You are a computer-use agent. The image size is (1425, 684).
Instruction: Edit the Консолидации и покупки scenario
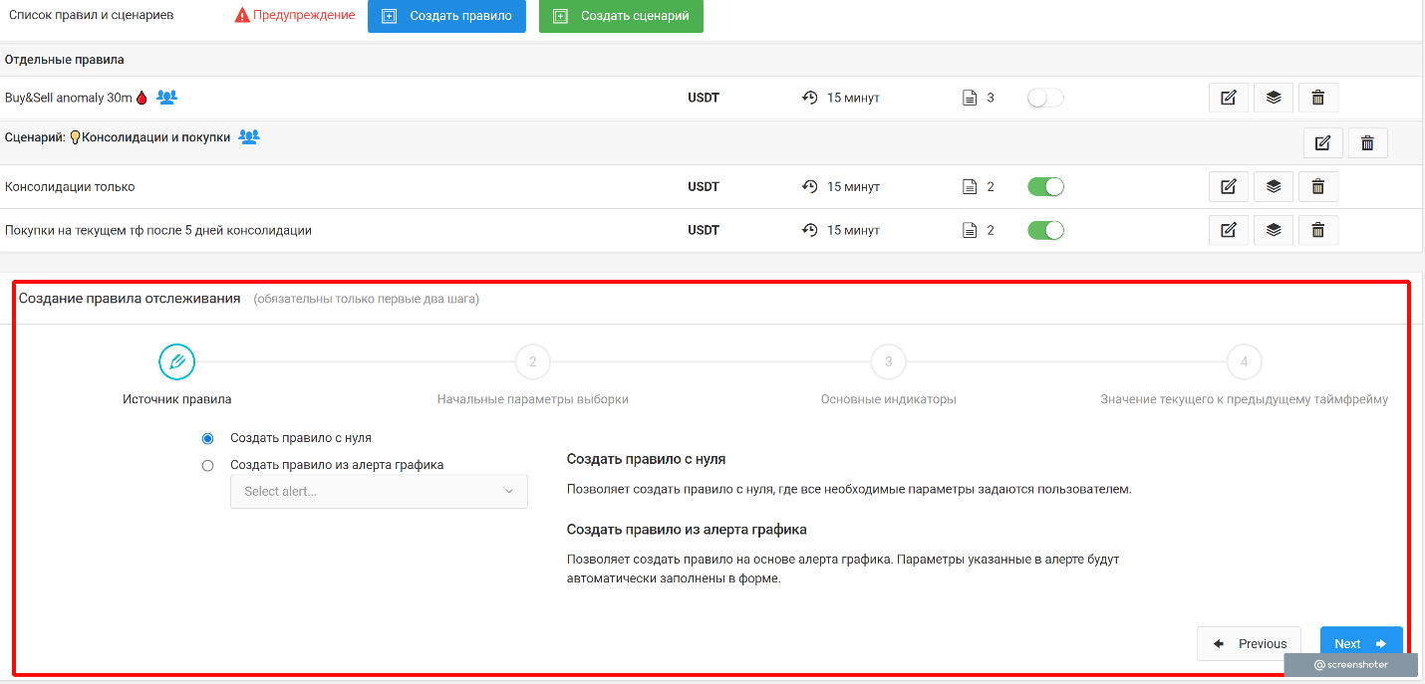pyautogui.click(x=1322, y=142)
